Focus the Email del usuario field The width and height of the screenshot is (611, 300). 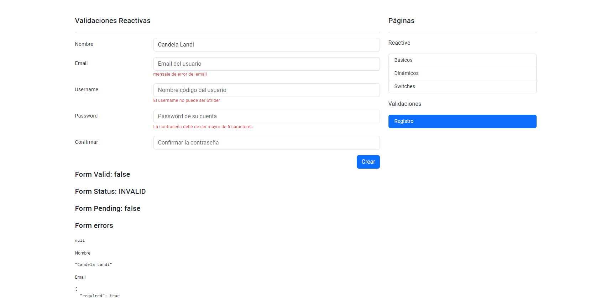pos(266,64)
